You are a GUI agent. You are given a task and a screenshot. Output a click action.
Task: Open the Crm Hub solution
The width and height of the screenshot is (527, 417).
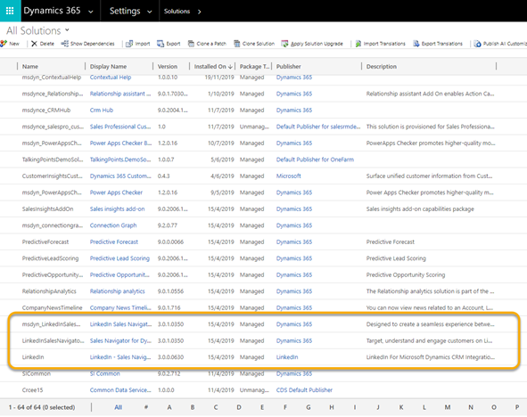(102, 110)
